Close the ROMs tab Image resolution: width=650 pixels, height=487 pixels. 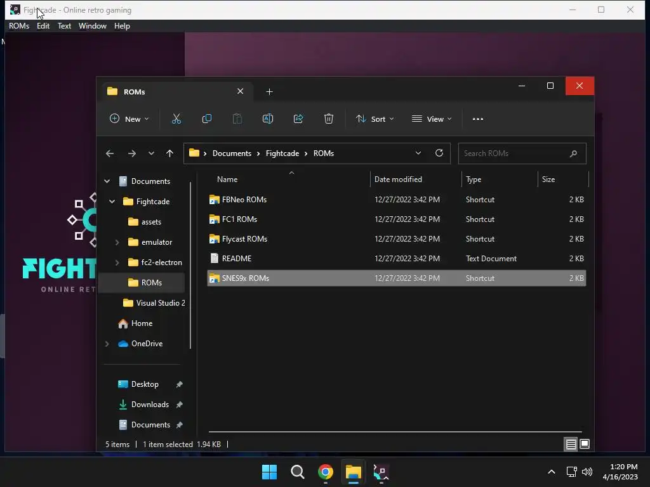tap(241, 91)
